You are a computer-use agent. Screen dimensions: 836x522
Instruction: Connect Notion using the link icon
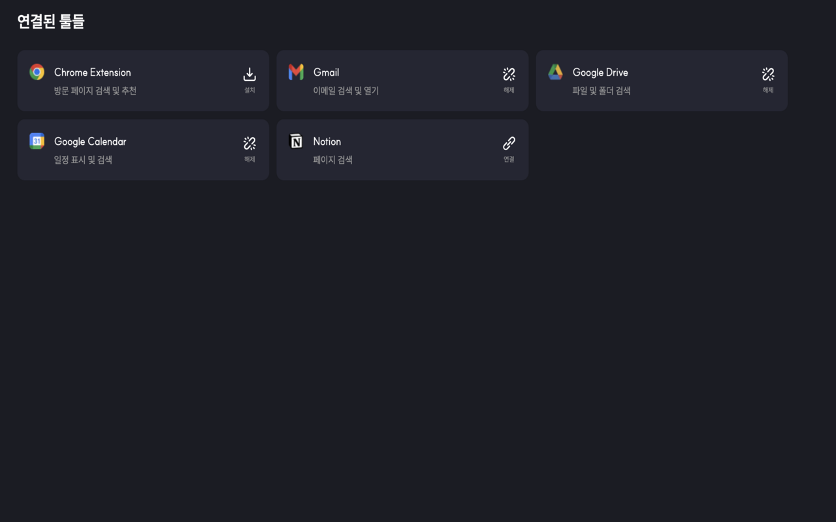point(509,143)
